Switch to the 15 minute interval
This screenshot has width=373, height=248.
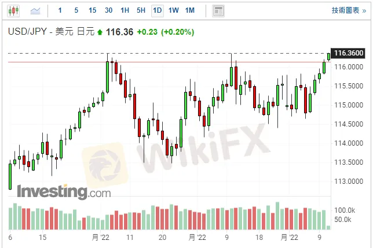click(93, 10)
